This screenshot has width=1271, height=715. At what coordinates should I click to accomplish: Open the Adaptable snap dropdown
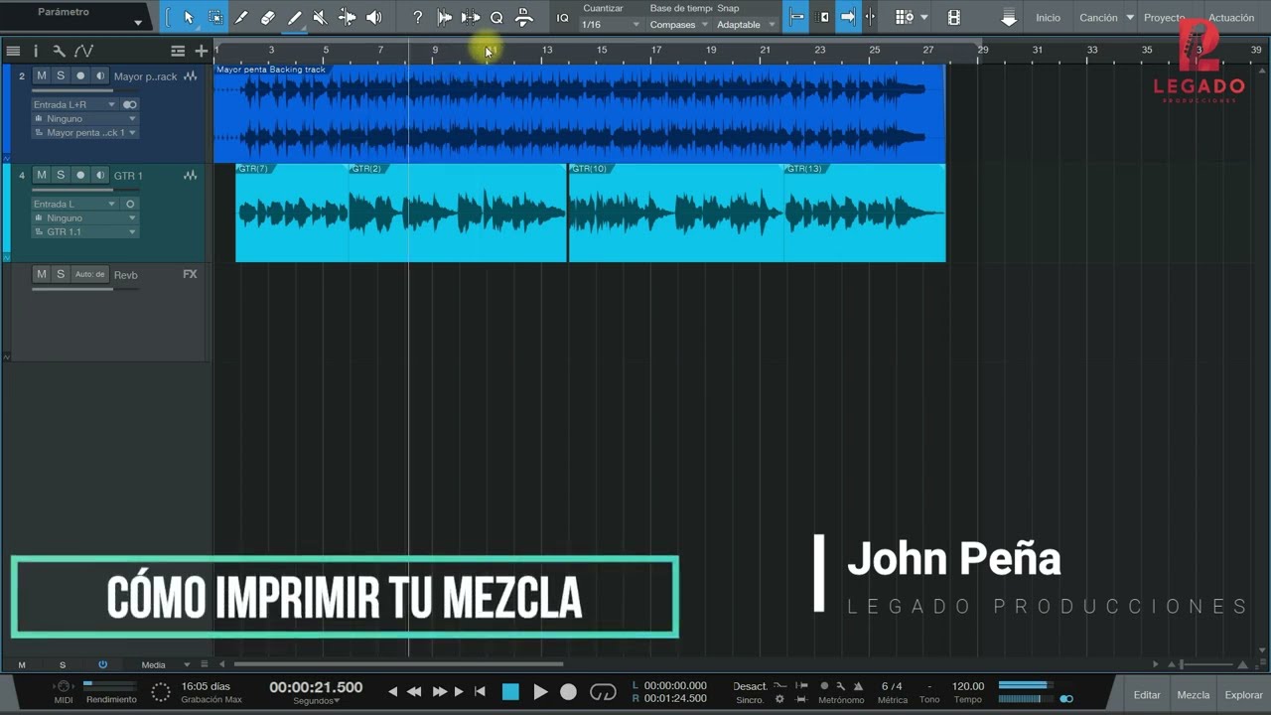point(746,24)
